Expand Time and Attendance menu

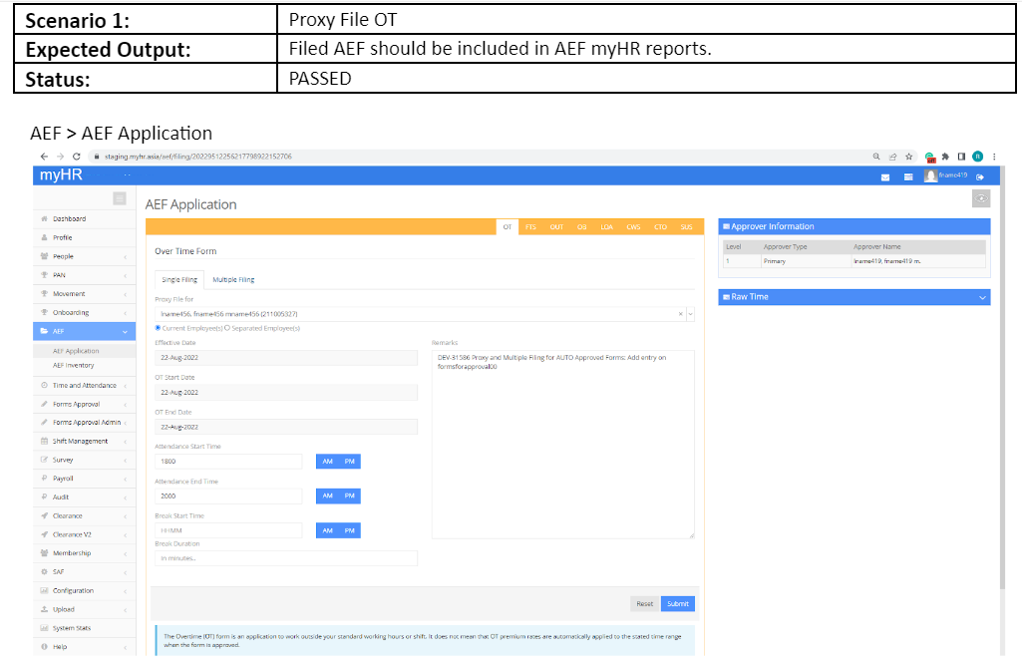pos(85,385)
